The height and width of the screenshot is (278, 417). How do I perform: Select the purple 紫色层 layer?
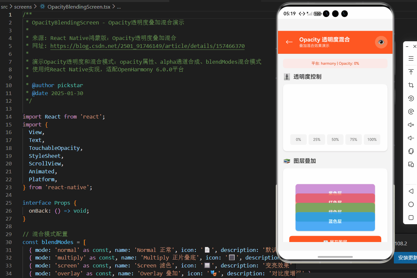coord(335,189)
